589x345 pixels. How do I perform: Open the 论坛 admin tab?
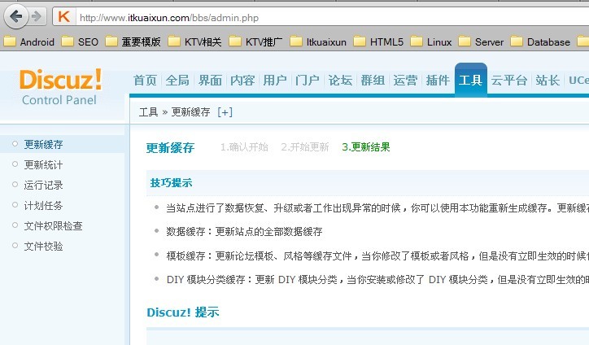340,80
